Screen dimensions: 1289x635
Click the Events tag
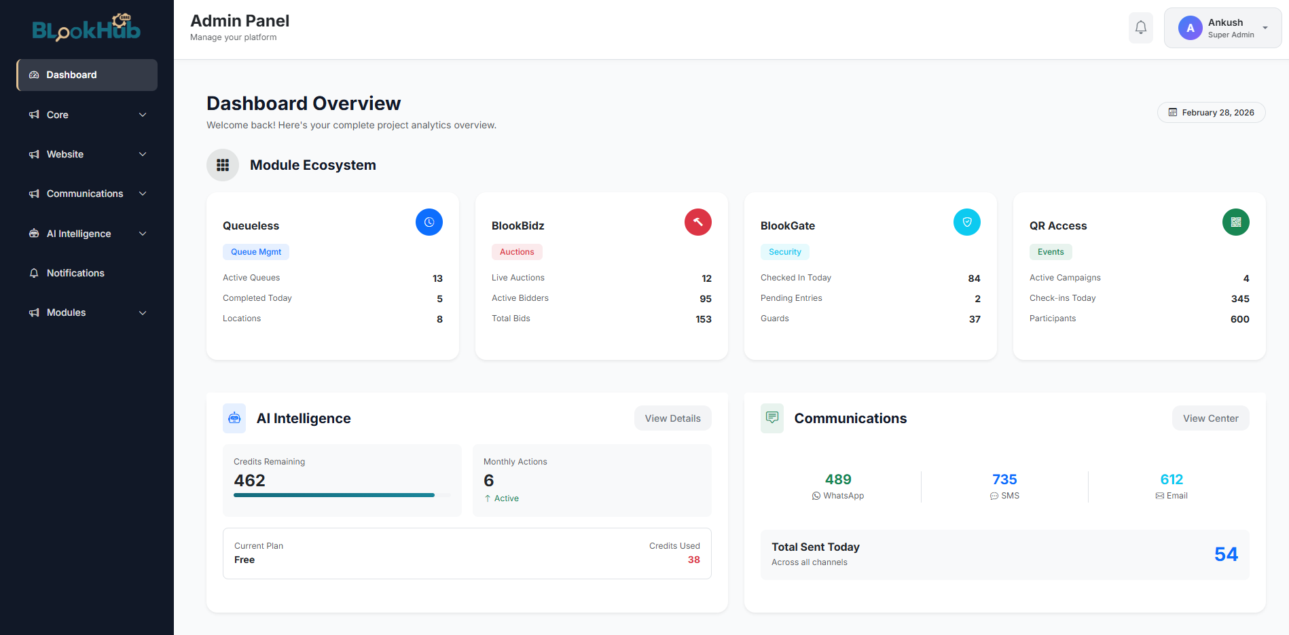[x=1051, y=252]
